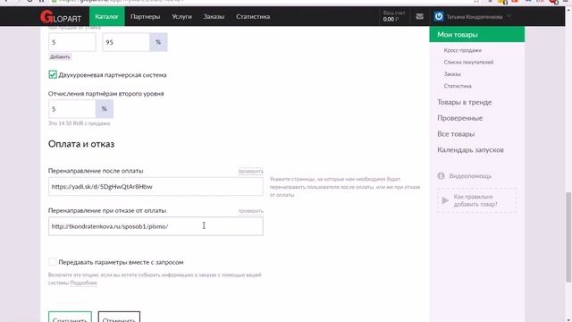The image size is (572, 322).
Task: Open Списки покупателей sidebar link
Action: click(x=468, y=62)
